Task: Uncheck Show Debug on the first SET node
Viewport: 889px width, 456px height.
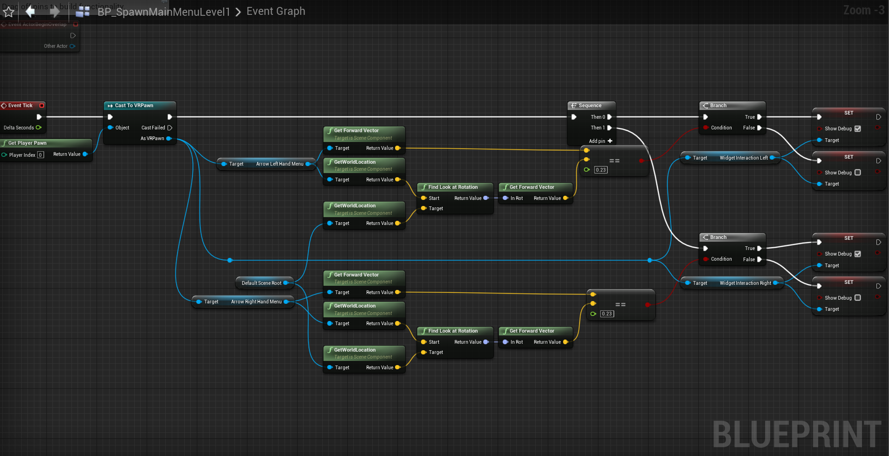Action: 857,128
